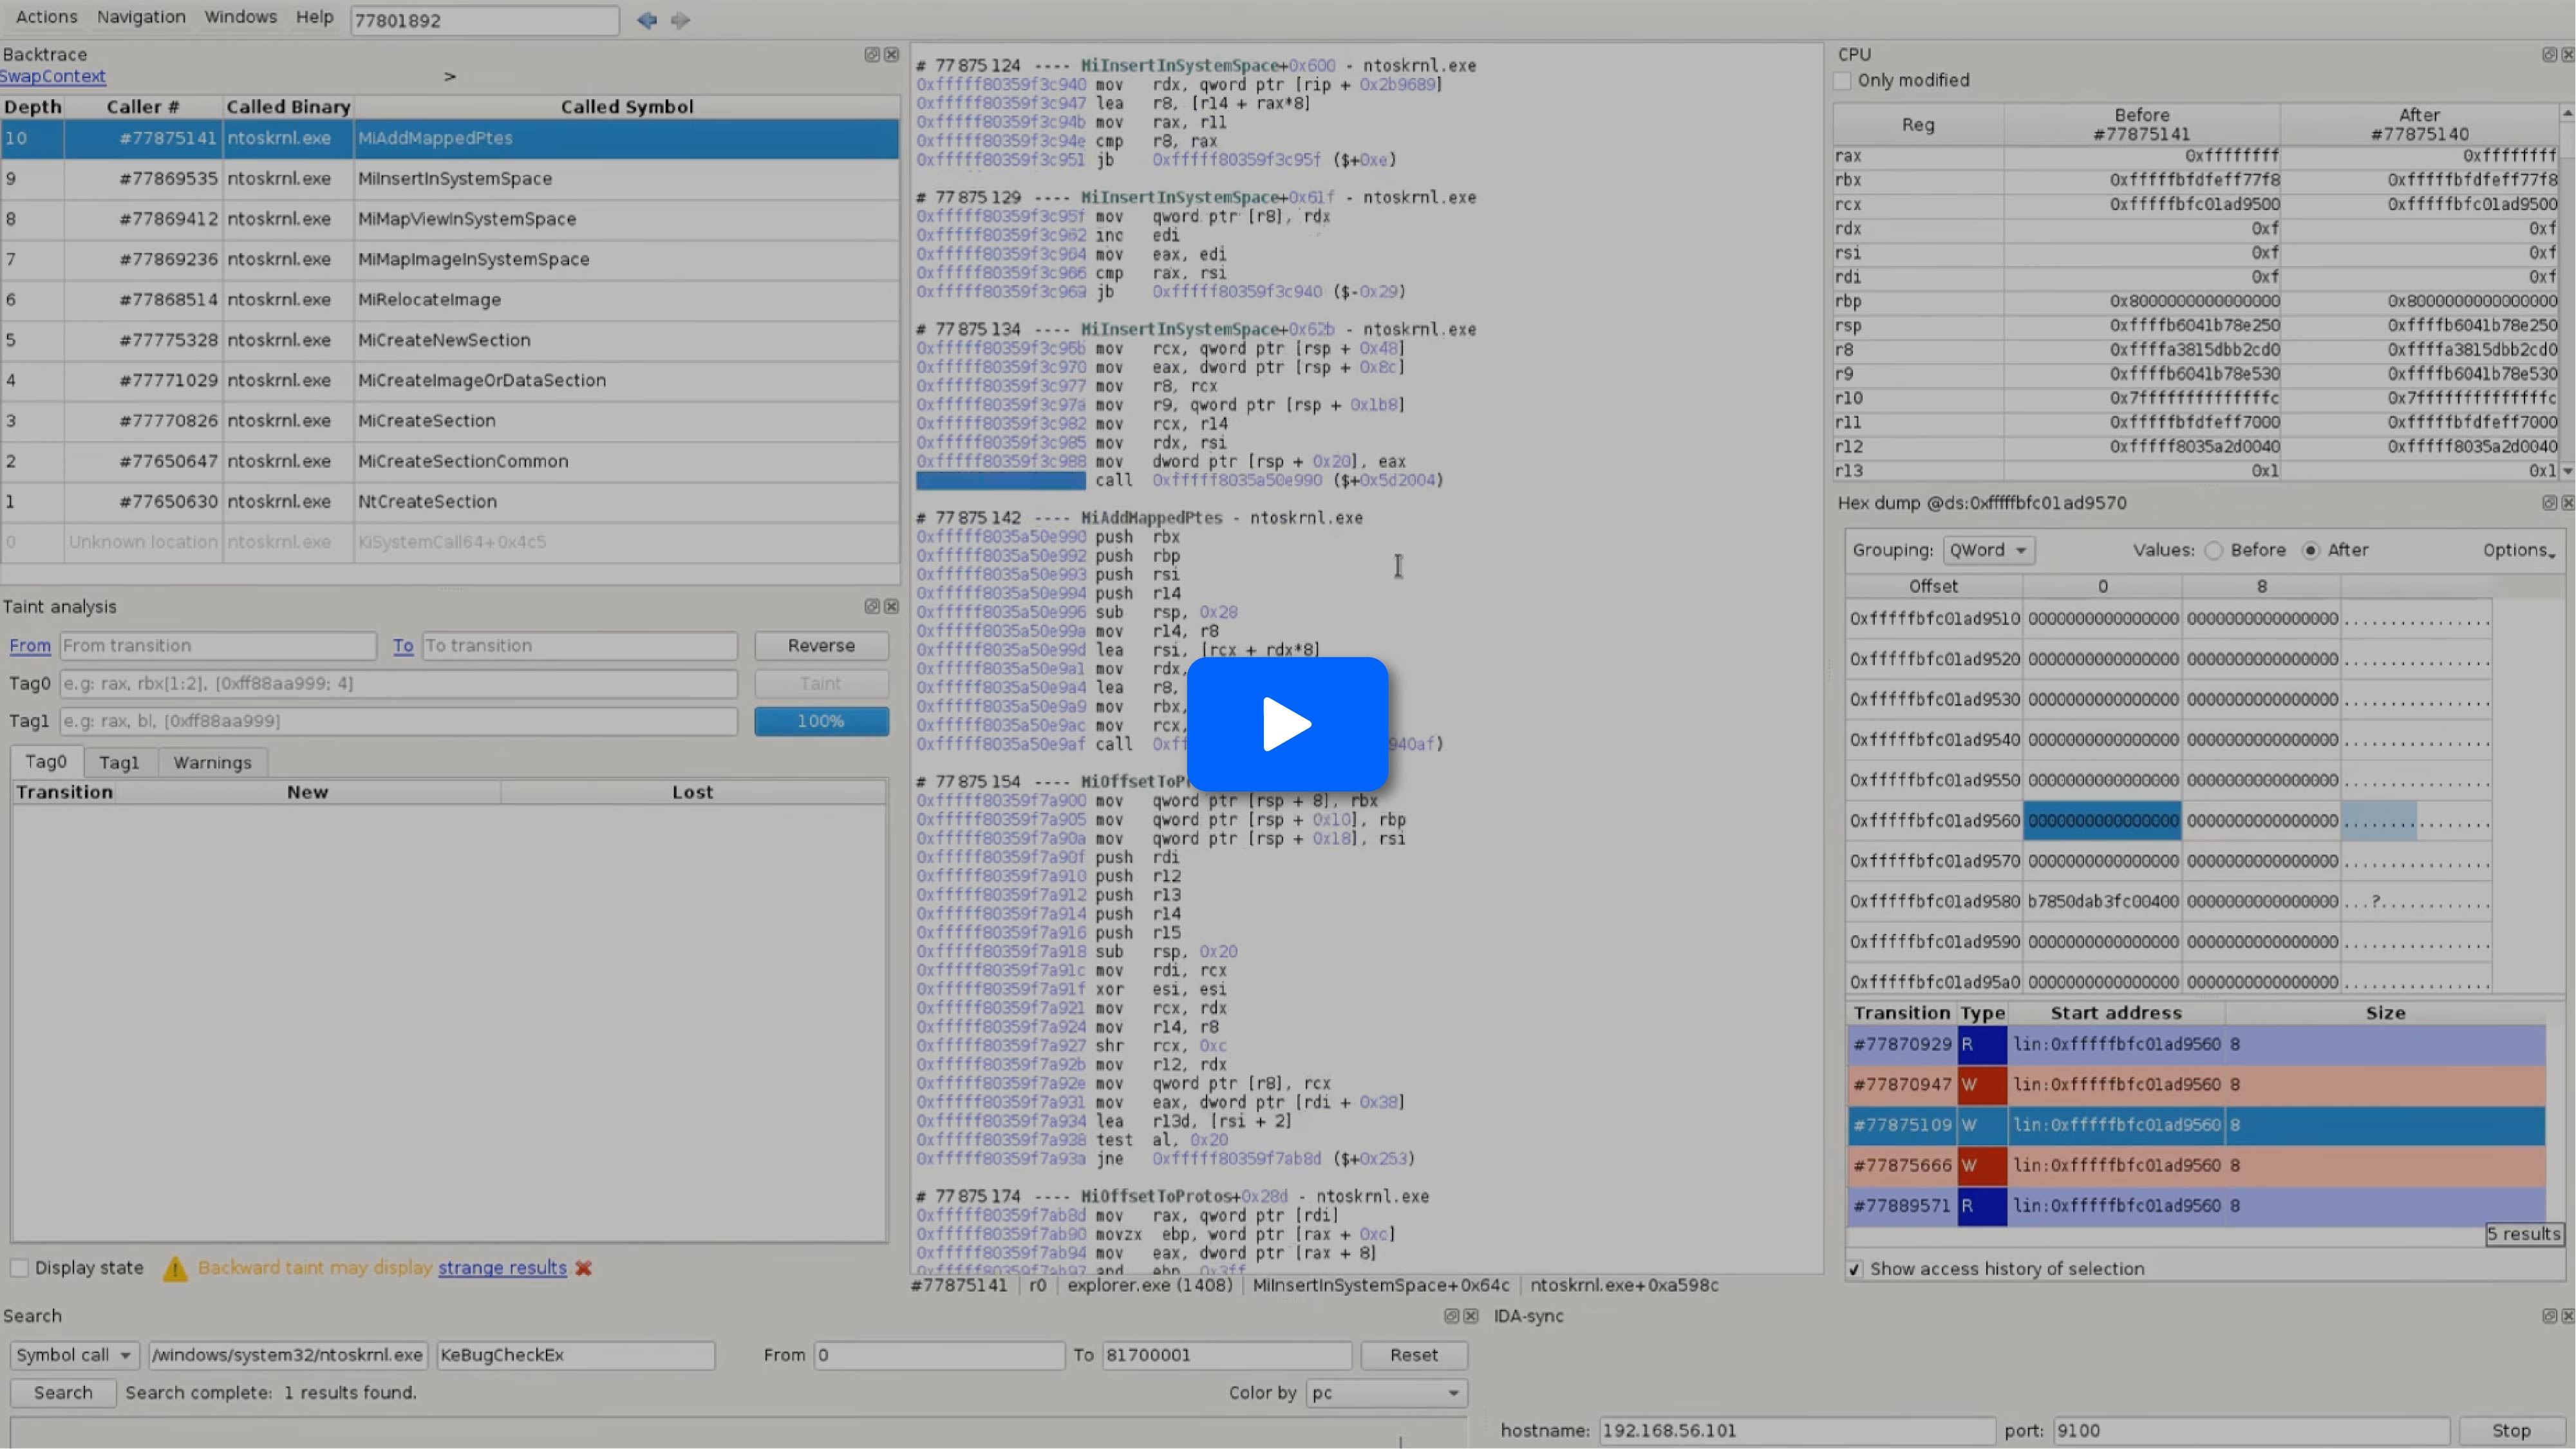The image size is (2576, 1449).
Task: Open the Navigation menu
Action: (x=141, y=17)
